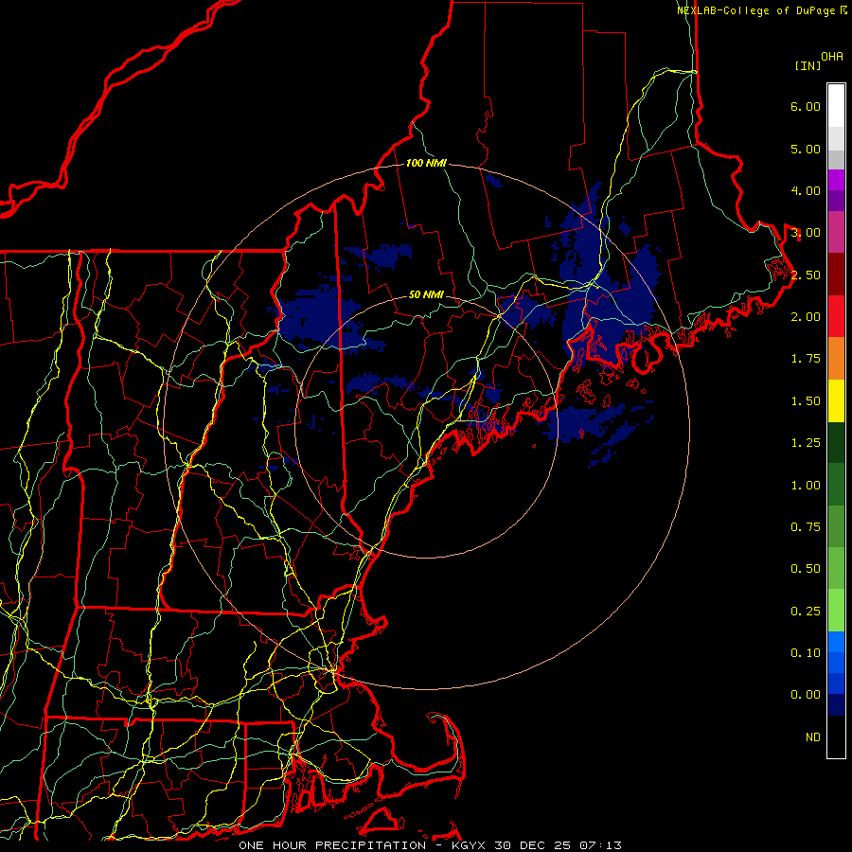The image size is (852, 852).
Task: Click the ND legend label
Action: [813, 737]
